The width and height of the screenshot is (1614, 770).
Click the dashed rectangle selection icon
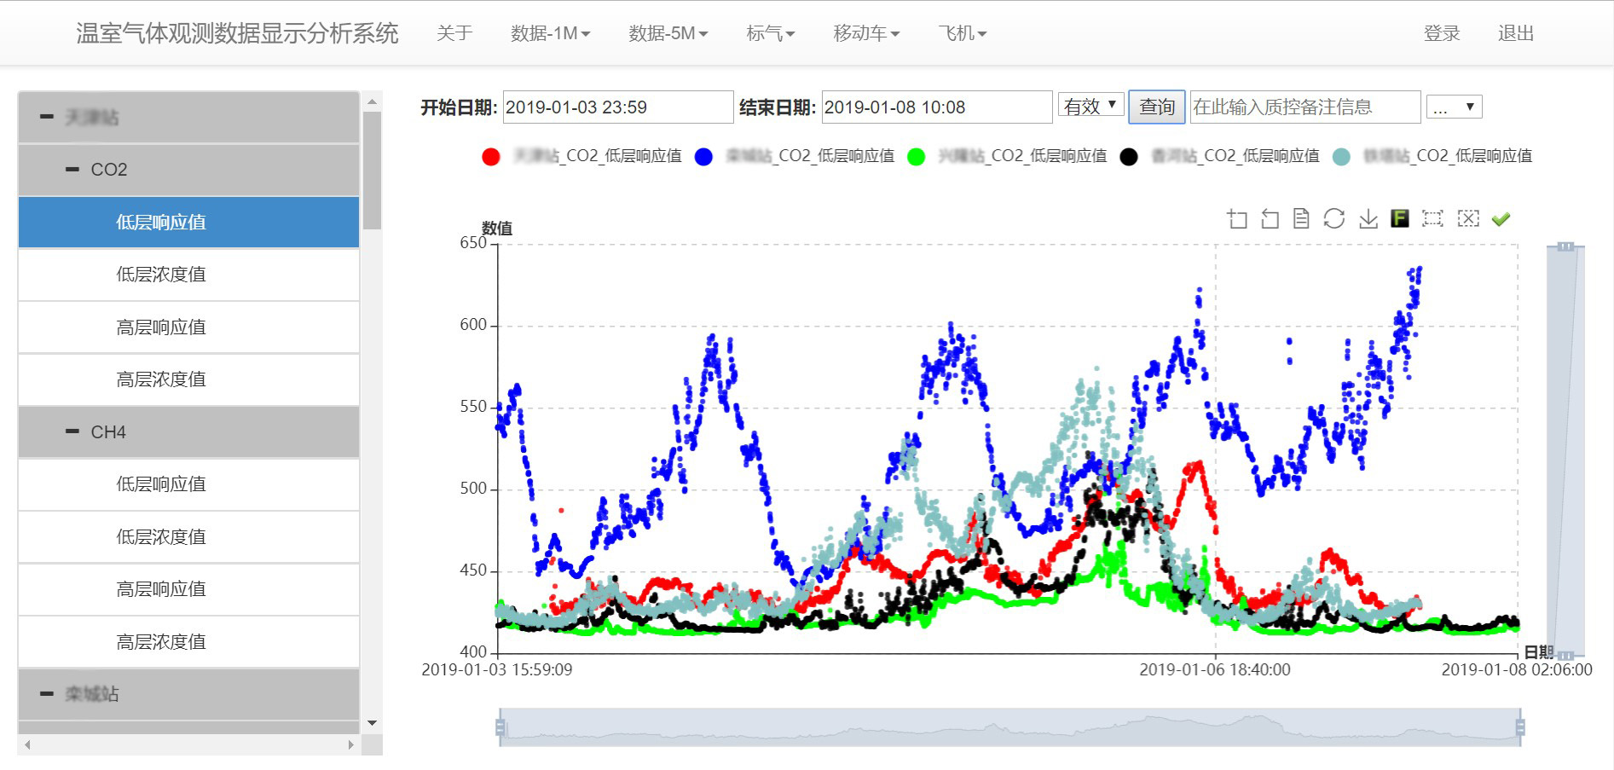coord(1432,219)
